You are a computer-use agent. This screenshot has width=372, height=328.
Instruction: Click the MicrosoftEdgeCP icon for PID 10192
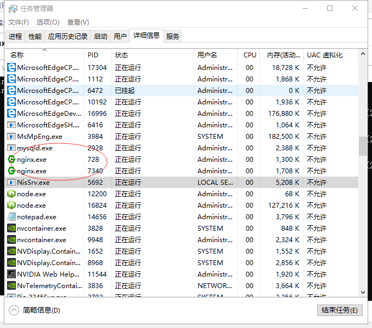(x=11, y=102)
